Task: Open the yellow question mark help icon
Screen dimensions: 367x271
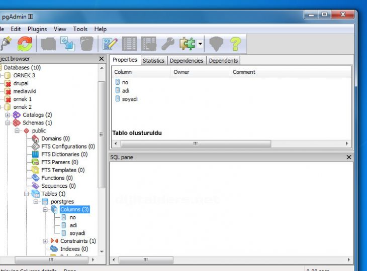Action: 235,44
